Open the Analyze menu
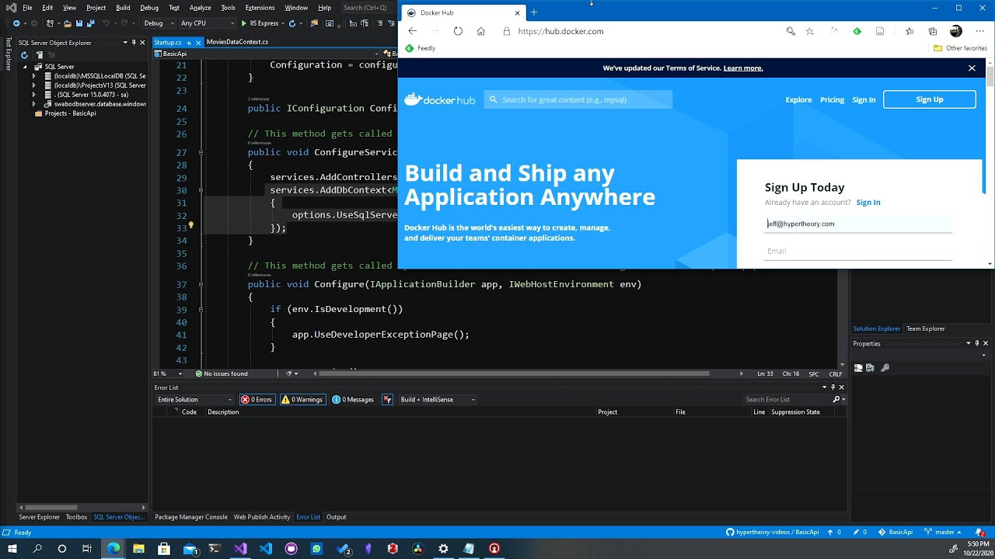 pos(200,8)
